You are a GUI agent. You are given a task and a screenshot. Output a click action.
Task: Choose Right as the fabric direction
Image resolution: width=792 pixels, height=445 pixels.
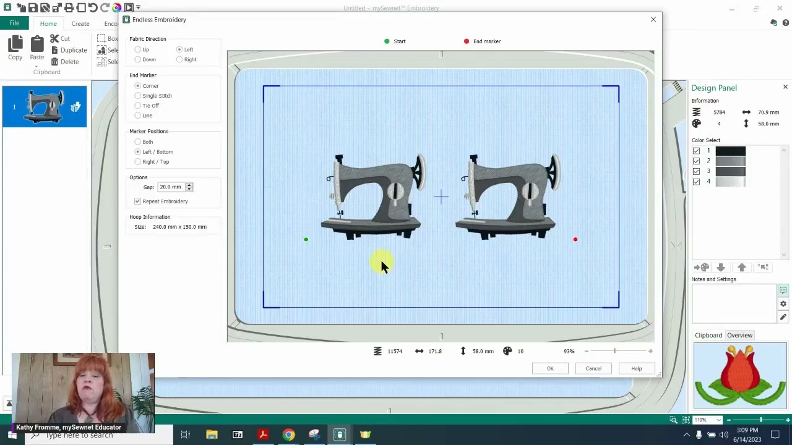pos(179,59)
